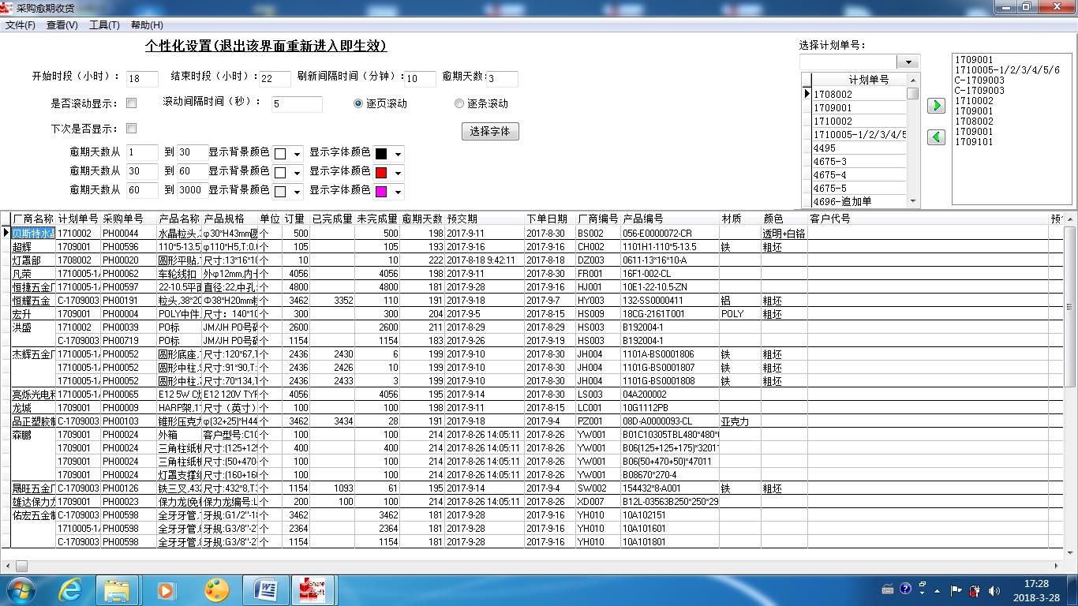Open Windows Explorer folder icon in taskbar
This screenshot has width=1078, height=606.
117,590
